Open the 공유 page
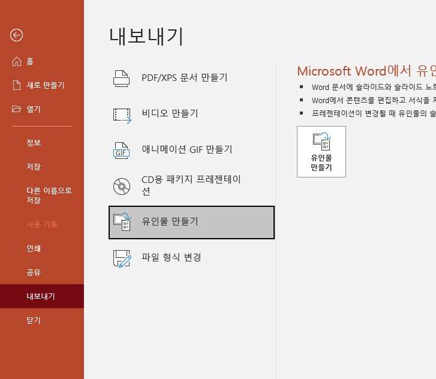The height and width of the screenshot is (379, 436). coord(42,272)
